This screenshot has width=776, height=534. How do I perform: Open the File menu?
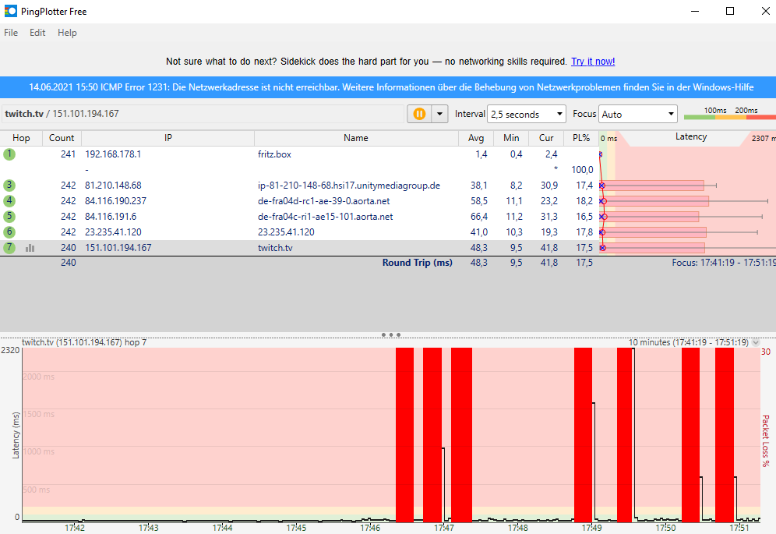pos(11,33)
